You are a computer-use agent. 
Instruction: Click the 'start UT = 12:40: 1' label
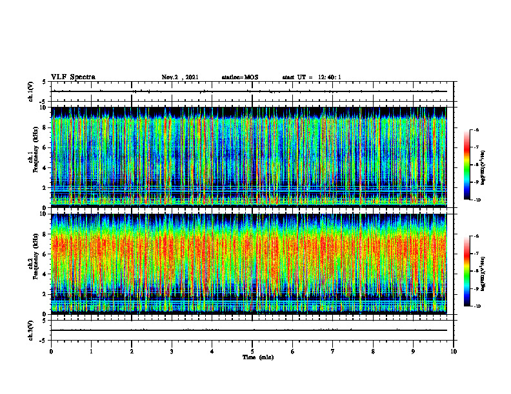(x=312, y=77)
